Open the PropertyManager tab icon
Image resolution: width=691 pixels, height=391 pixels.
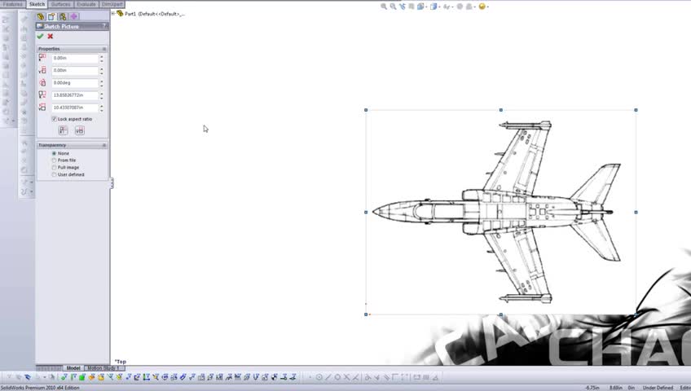51,17
